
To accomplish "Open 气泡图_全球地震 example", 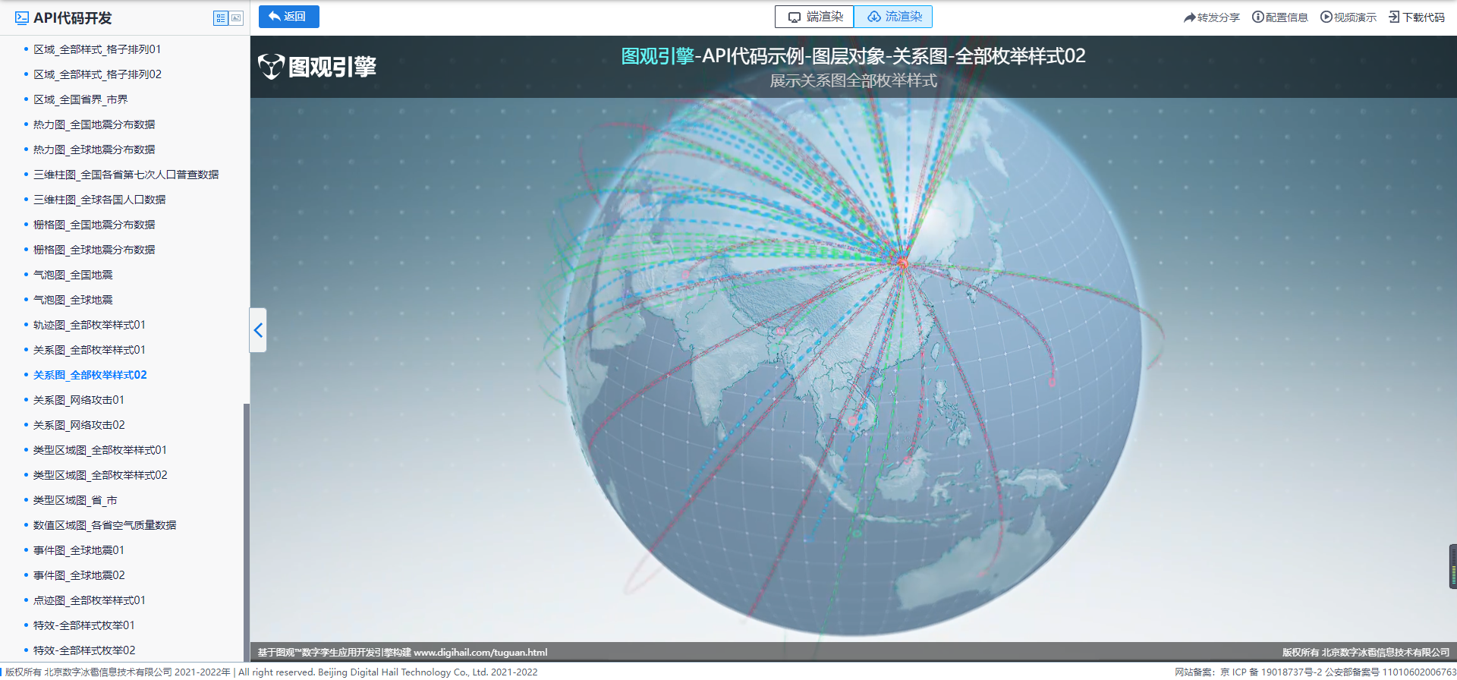I will [73, 300].
